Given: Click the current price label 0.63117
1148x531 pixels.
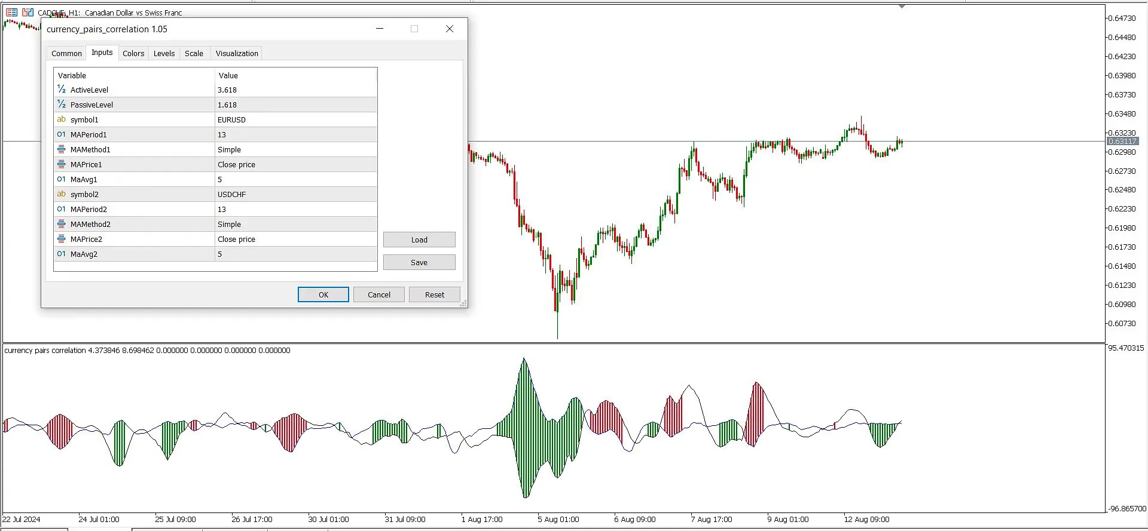Looking at the screenshot, I should [1123, 142].
